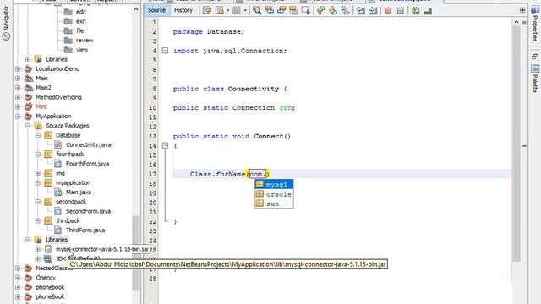541x304 pixels.
Task: Click the Shift Line Right icon
Action: pyautogui.click(x=373, y=10)
